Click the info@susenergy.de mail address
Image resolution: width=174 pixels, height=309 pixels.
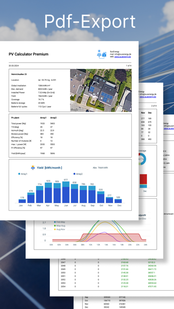[123, 54]
